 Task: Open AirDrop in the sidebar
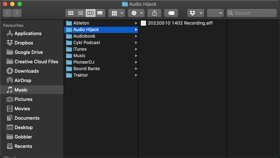coord(32,81)
